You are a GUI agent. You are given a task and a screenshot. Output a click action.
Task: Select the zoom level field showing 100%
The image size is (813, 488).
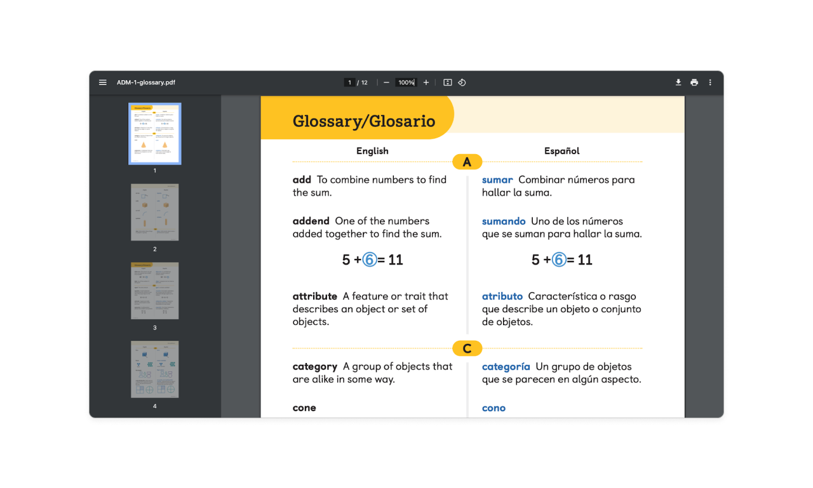click(x=405, y=82)
